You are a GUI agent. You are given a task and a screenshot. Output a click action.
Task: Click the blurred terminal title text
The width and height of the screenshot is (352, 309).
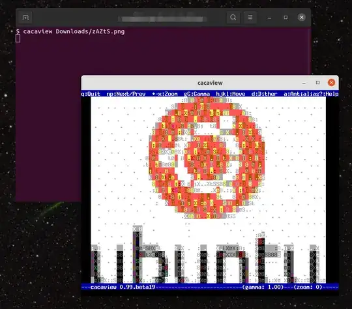click(x=162, y=19)
